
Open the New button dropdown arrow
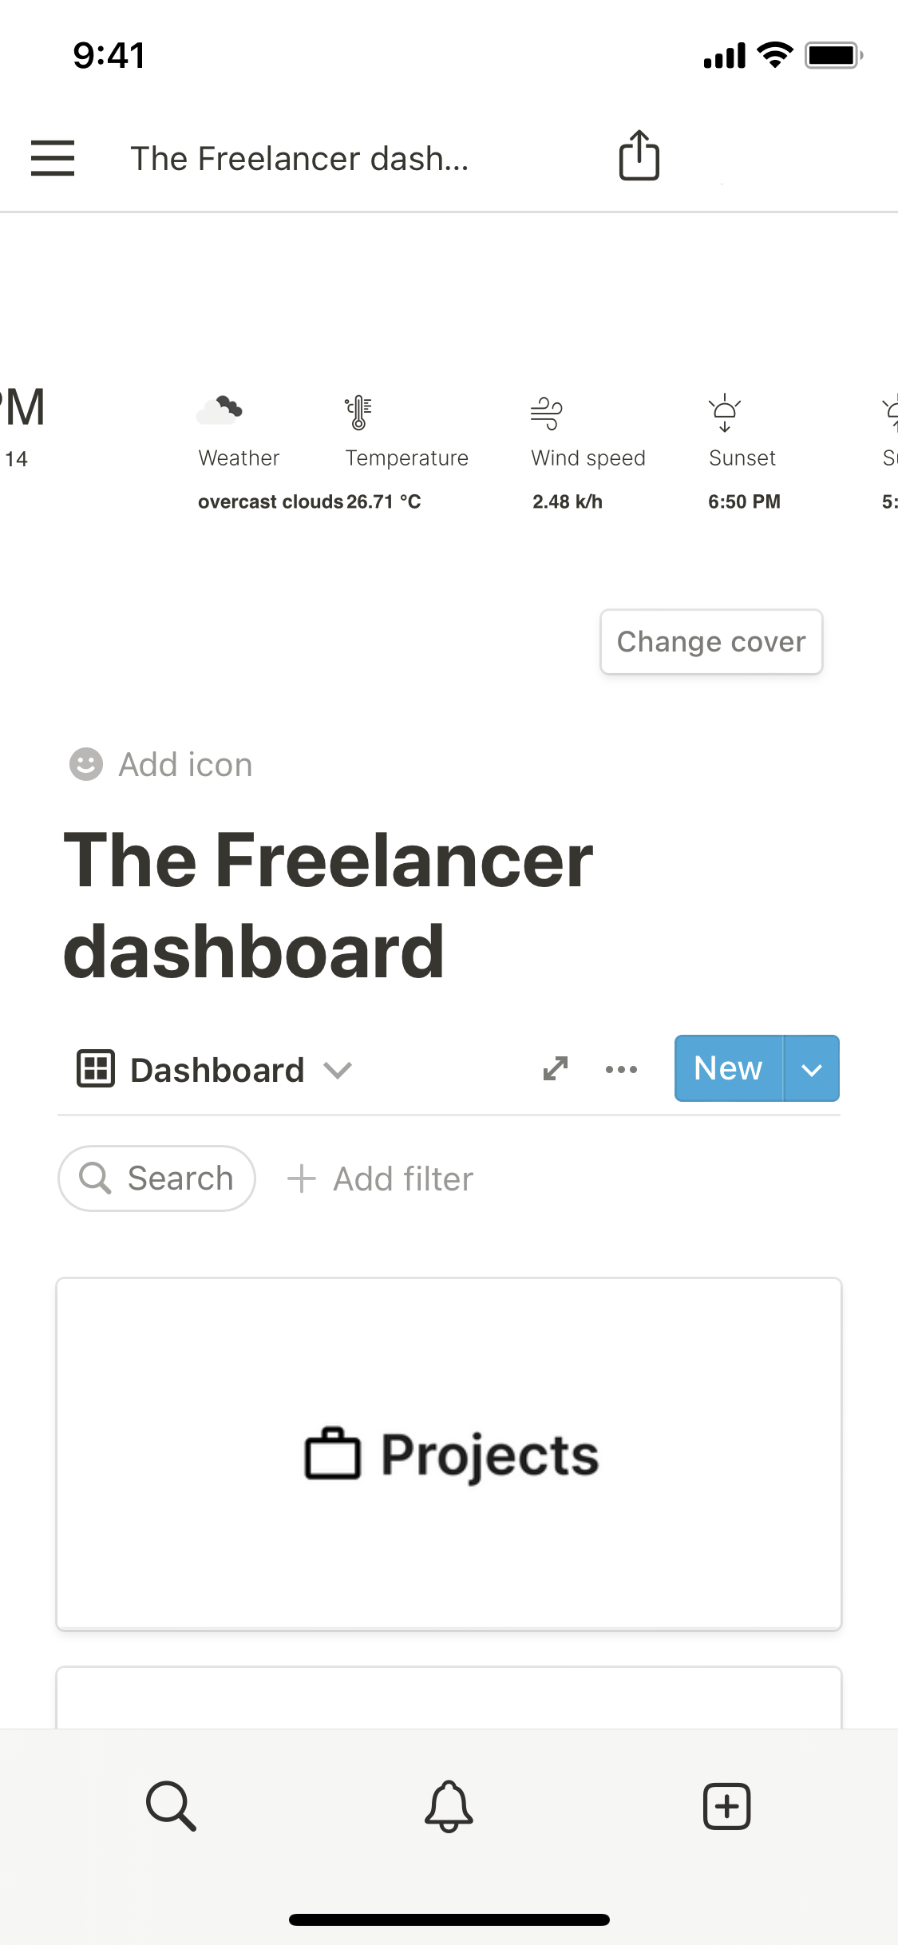[812, 1069]
